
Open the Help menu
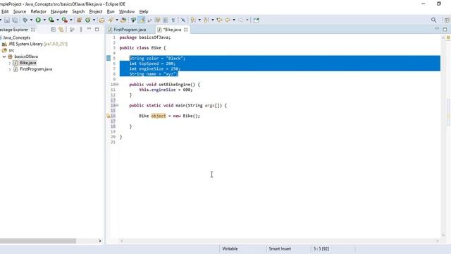click(144, 11)
